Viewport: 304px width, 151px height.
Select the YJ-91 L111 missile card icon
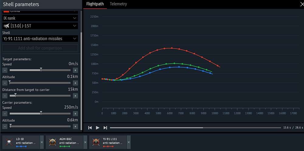point(95,142)
